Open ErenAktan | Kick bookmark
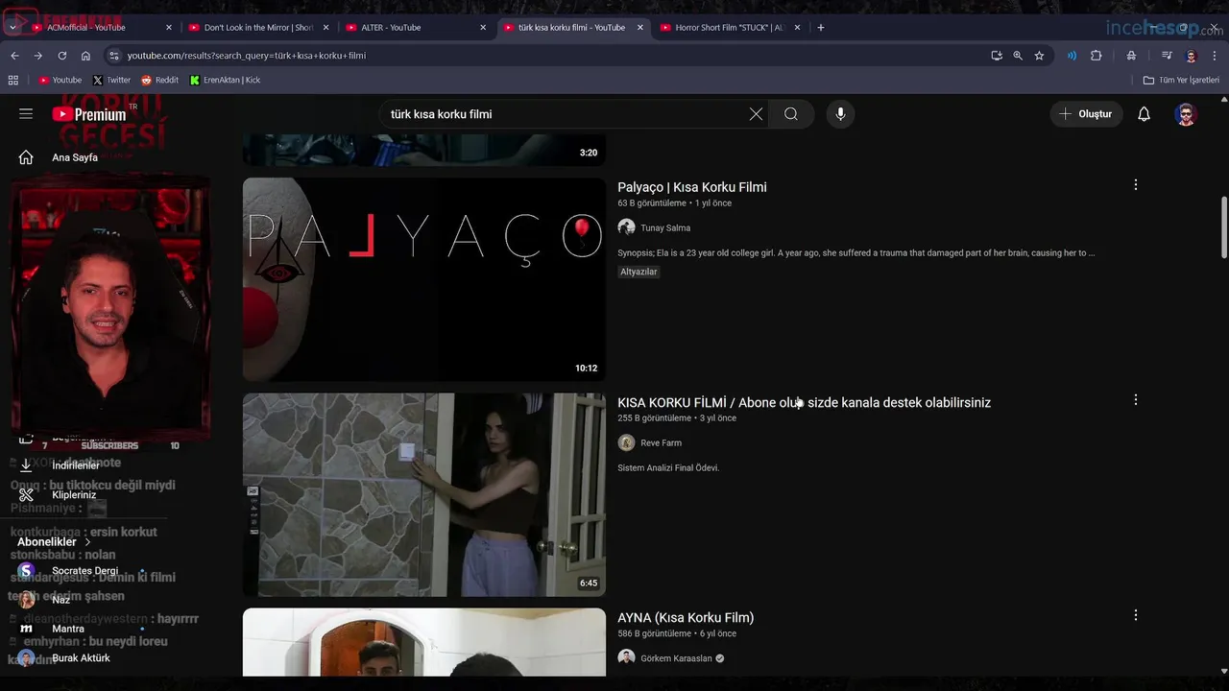This screenshot has width=1229, height=691. (x=225, y=80)
